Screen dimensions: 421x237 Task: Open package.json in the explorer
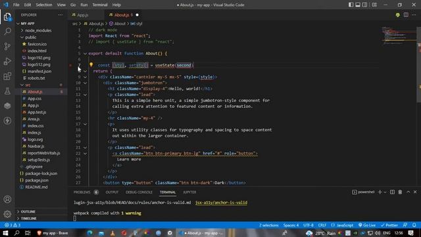point(37,180)
